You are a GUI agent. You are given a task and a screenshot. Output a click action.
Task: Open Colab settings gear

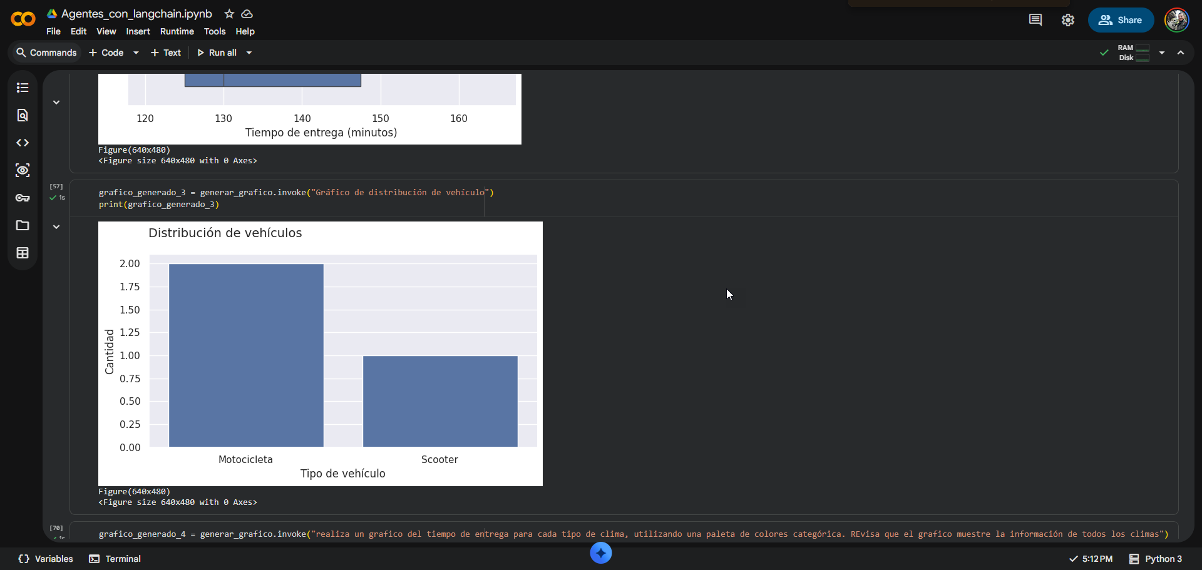(1068, 20)
